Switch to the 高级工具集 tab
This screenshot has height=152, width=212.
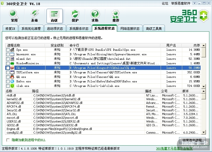click(x=154, y=28)
